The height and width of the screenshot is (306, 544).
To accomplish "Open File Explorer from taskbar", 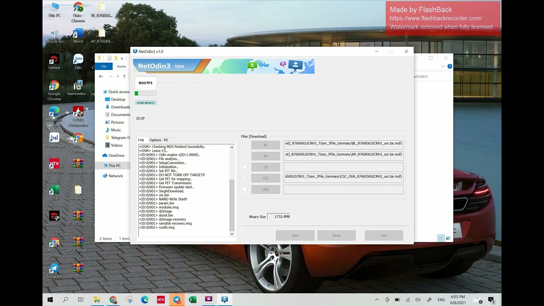I will (x=97, y=300).
